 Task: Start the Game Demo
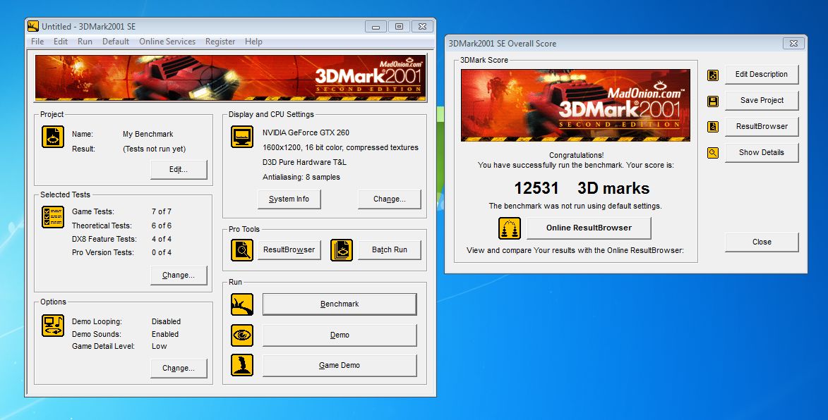pyautogui.click(x=340, y=365)
